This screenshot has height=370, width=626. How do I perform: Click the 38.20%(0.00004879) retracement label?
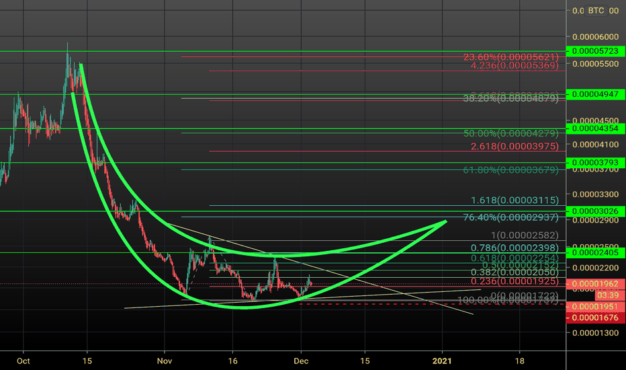tap(511, 98)
